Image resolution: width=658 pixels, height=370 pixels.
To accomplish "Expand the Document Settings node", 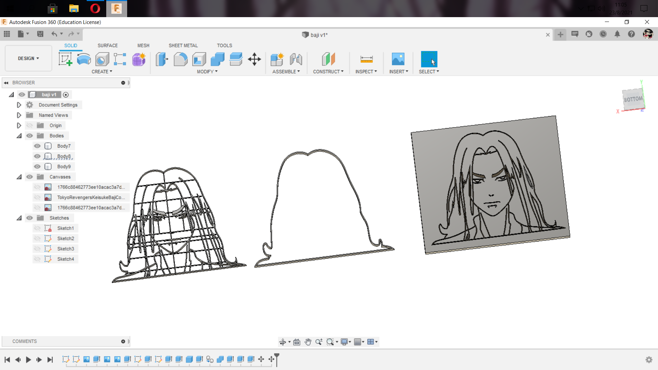I will 19,105.
